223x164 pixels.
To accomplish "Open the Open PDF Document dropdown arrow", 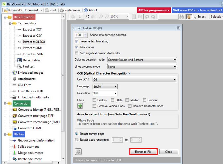I will 41,10.
